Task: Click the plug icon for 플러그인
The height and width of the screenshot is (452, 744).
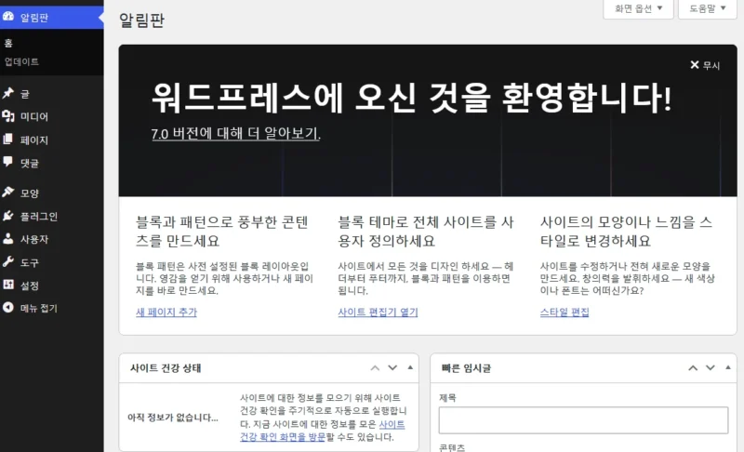Action: click(x=8, y=216)
